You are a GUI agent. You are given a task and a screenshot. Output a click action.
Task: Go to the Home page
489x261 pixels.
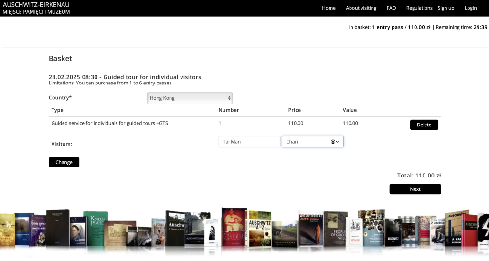(329, 8)
